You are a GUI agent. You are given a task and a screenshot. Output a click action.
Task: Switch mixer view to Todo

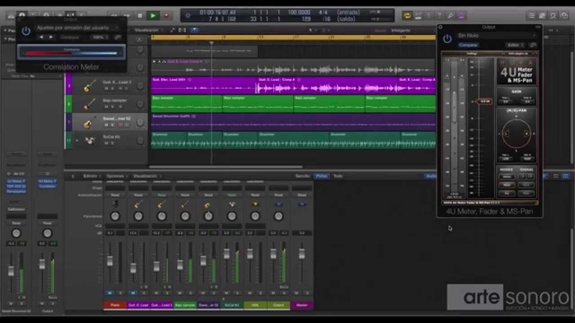[x=338, y=176]
